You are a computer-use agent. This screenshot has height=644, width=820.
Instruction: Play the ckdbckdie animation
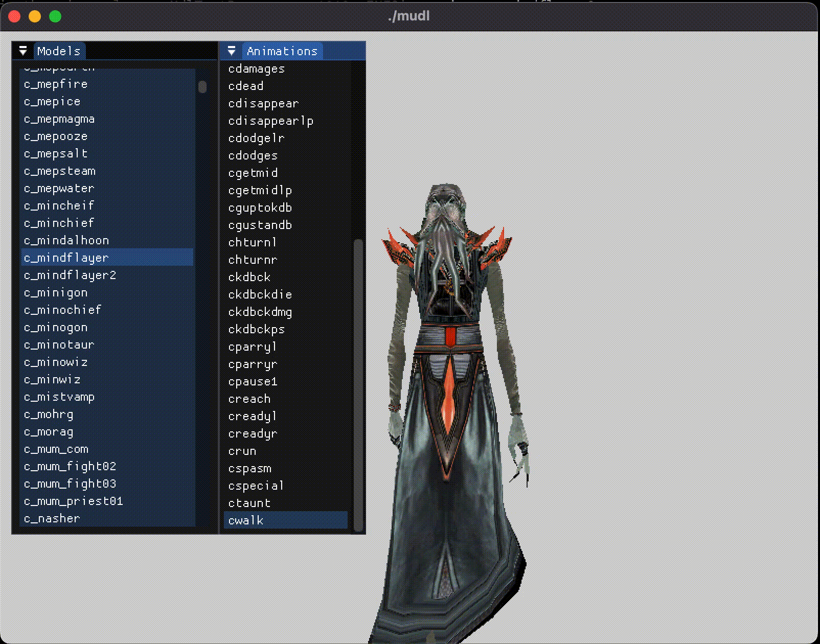(x=286, y=294)
